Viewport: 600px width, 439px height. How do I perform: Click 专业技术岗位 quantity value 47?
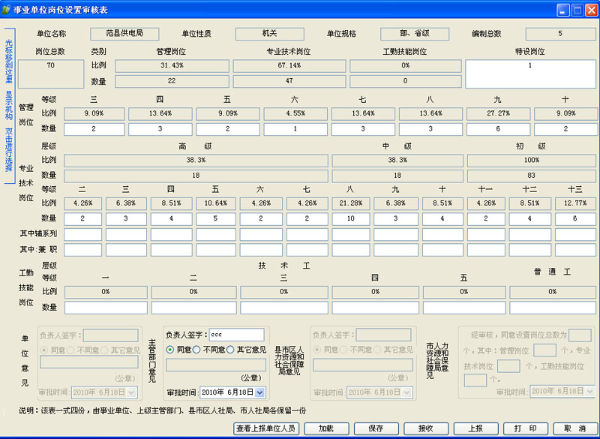coord(289,81)
